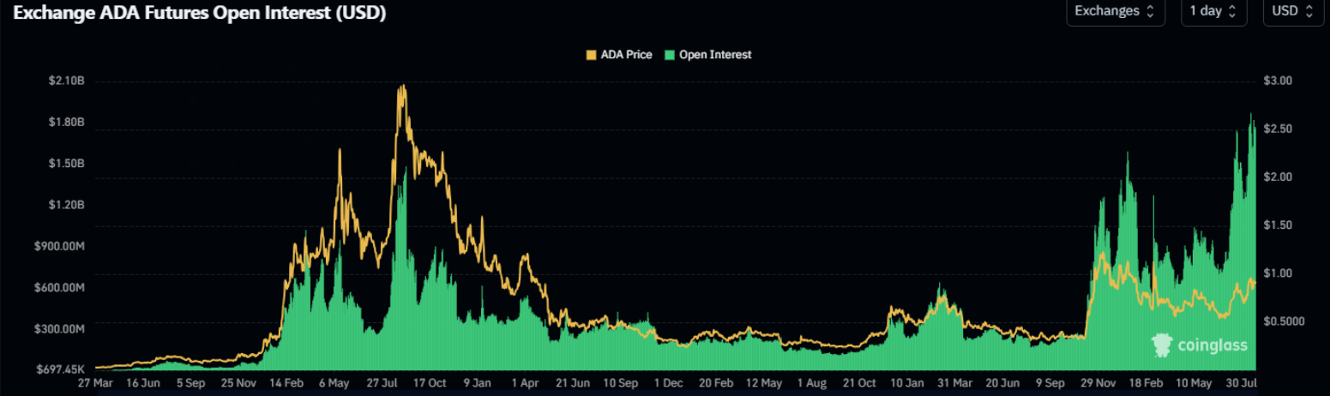The height and width of the screenshot is (396, 1330).
Task: Toggle the ADA Price legend series
Action: tap(618, 55)
